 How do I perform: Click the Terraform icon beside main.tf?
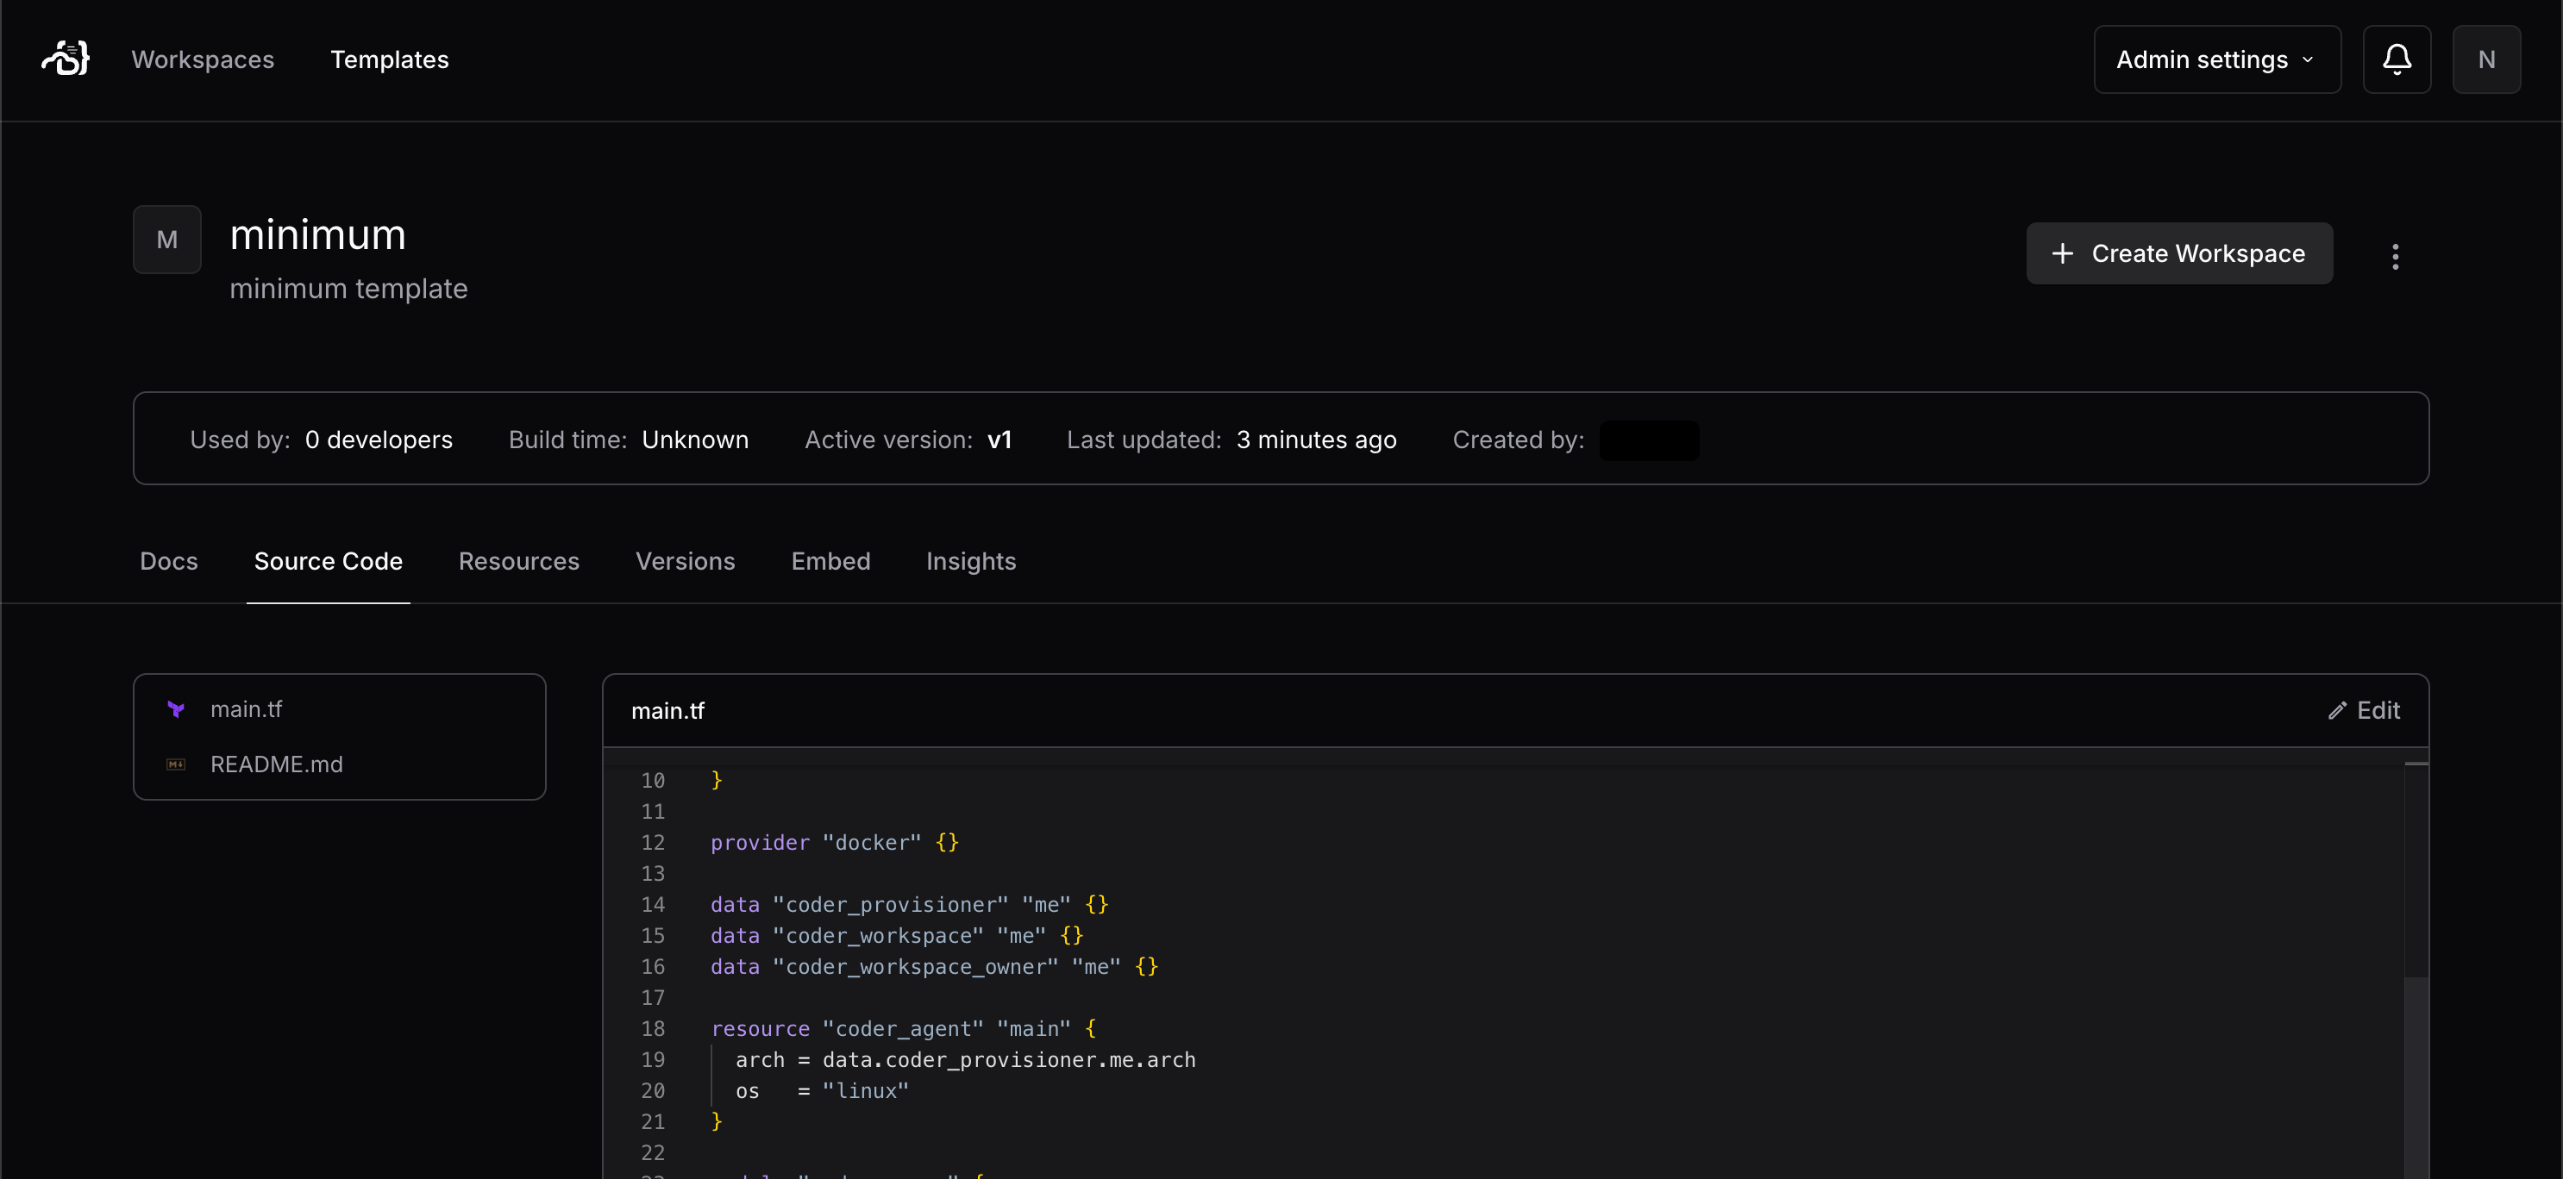click(x=176, y=708)
